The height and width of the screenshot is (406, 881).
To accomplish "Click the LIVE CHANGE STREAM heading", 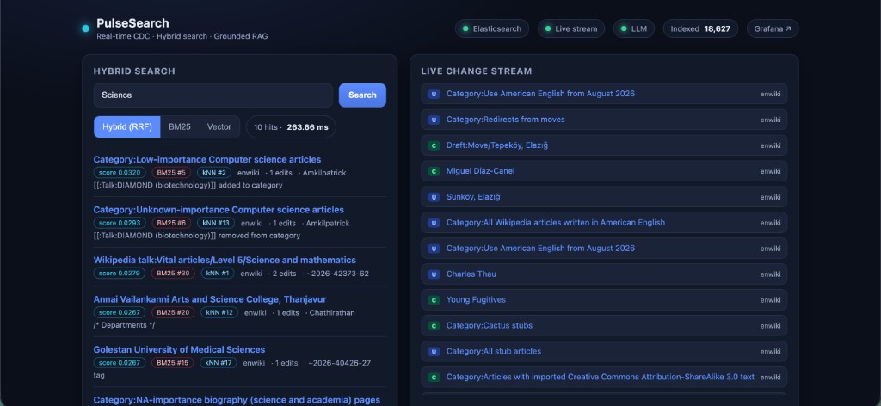I will pos(477,71).
